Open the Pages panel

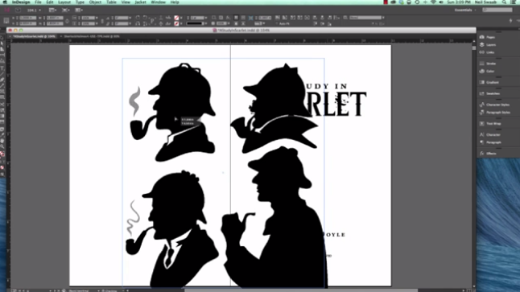[x=488, y=37]
